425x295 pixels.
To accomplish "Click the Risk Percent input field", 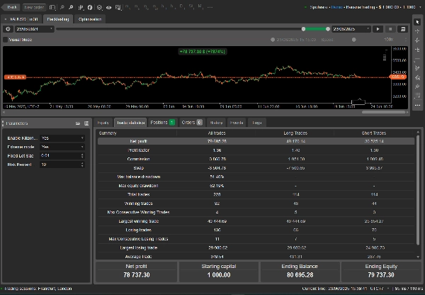I will tap(60, 164).
